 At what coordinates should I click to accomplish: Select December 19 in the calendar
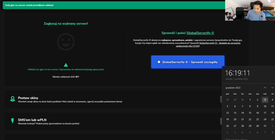click(227, 119)
